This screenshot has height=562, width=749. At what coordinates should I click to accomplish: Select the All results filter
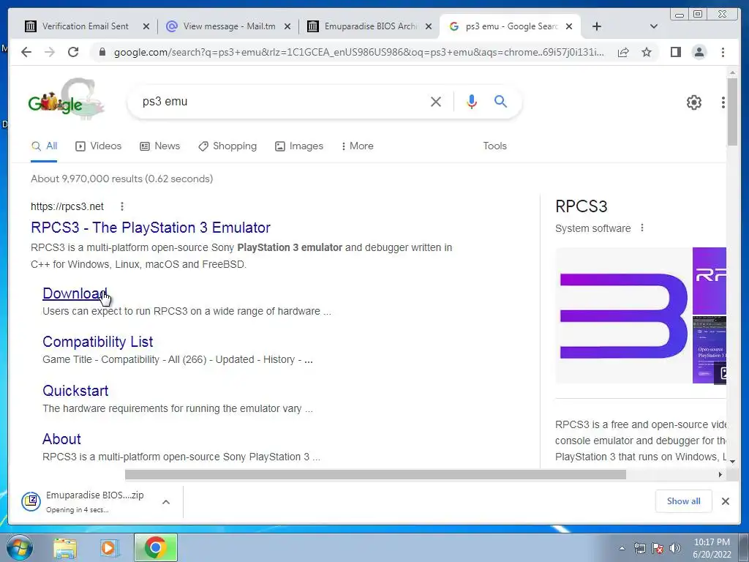tap(44, 146)
